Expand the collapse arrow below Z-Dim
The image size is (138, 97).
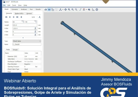[23, 38]
